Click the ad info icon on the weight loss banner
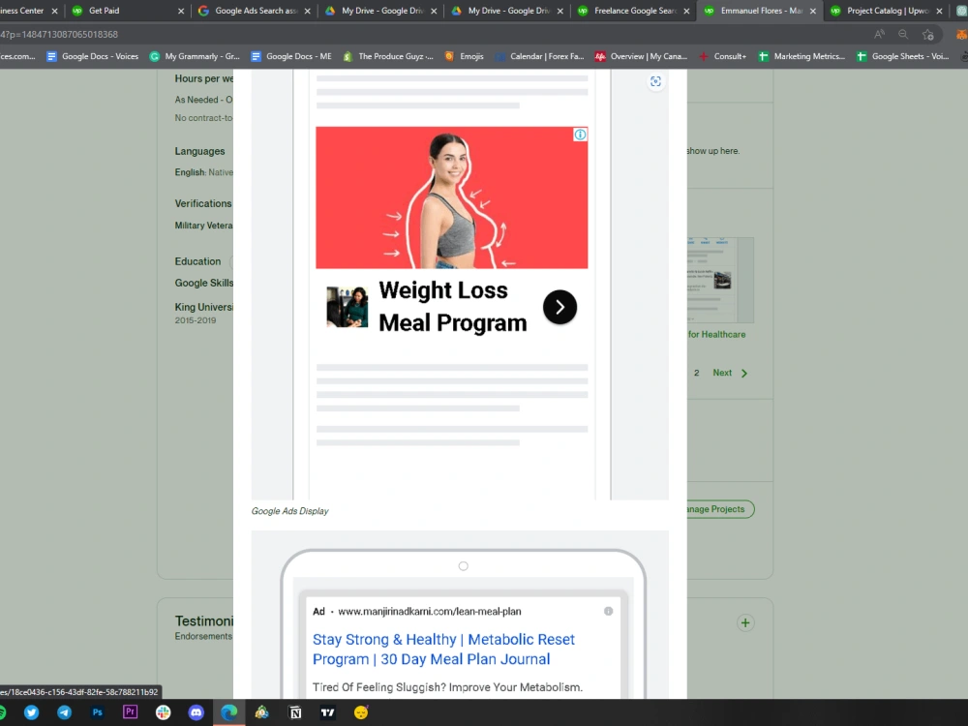Viewport: 968px width, 726px height. click(580, 135)
